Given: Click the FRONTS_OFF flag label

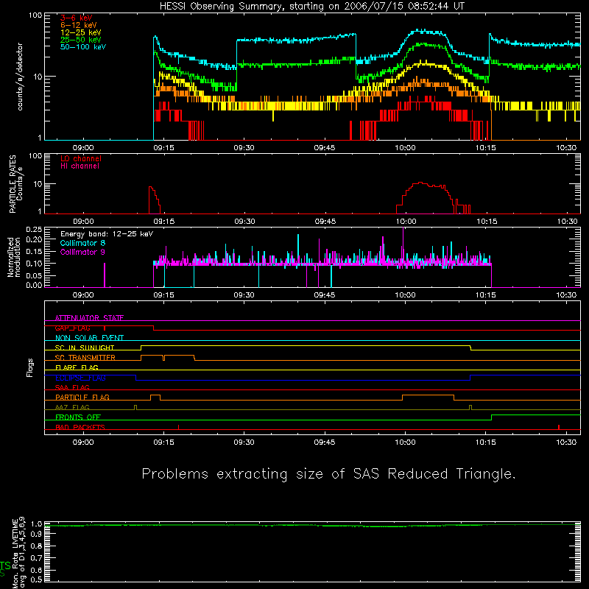Looking at the screenshot, I should click(x=78, y=417).
